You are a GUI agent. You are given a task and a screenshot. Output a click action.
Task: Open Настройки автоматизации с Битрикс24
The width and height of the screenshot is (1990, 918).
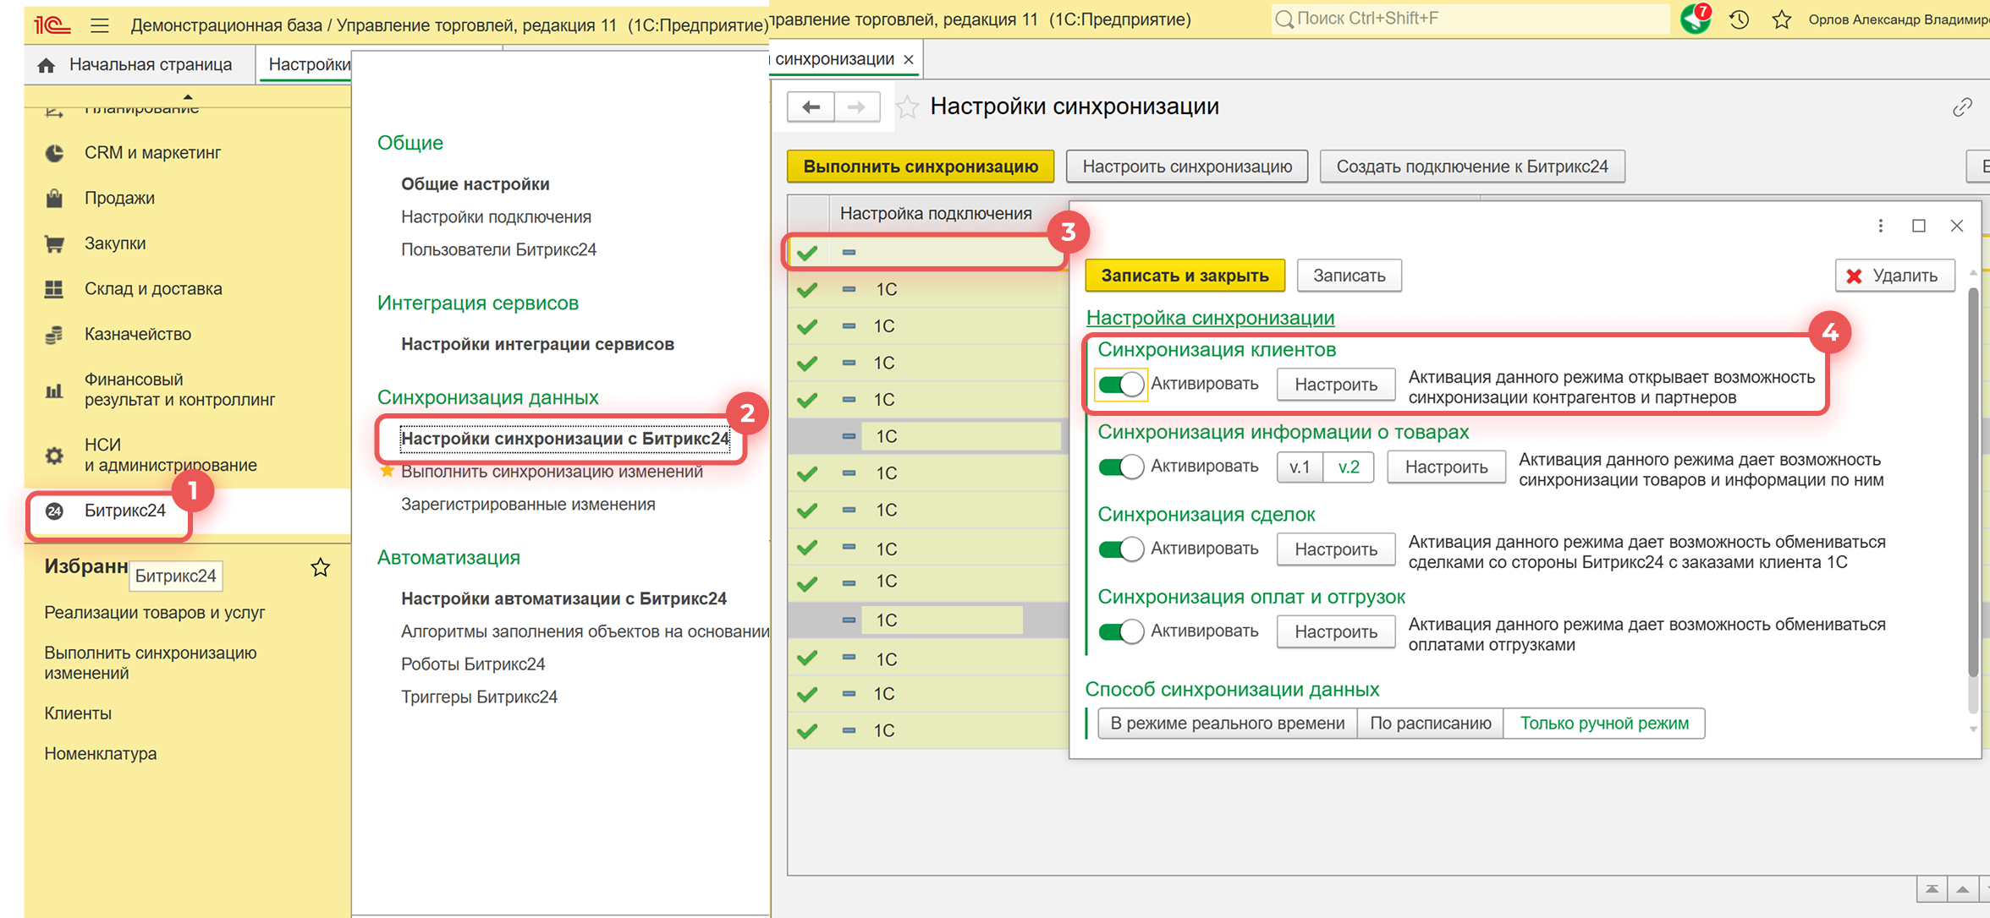563,599
